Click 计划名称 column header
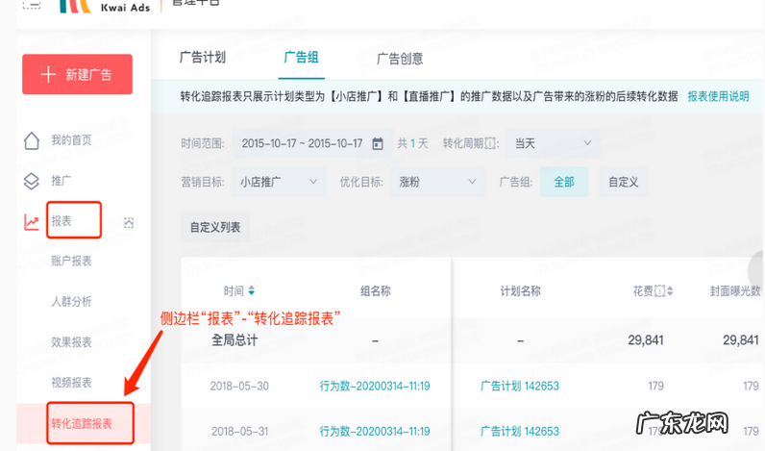Viewport: 765px width, 451px height. click(x=520, y=291)
